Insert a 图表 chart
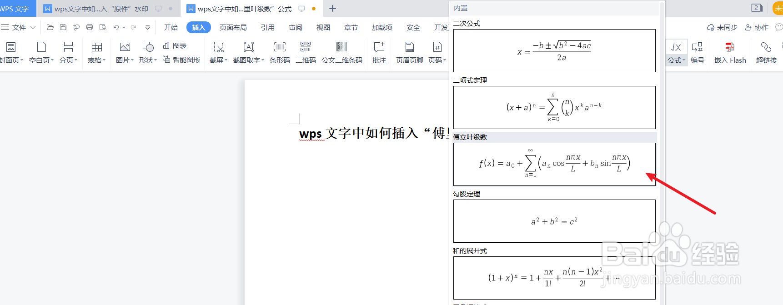 (175, 45)
